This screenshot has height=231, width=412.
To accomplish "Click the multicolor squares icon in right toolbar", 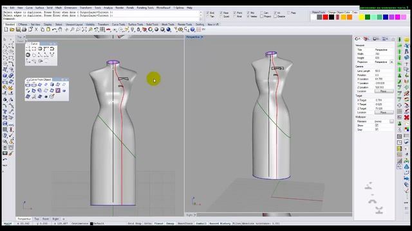I will 406,130.
